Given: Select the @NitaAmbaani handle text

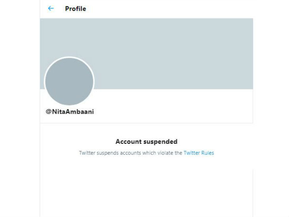Looking at the screenshot, I should coord(70,112).
